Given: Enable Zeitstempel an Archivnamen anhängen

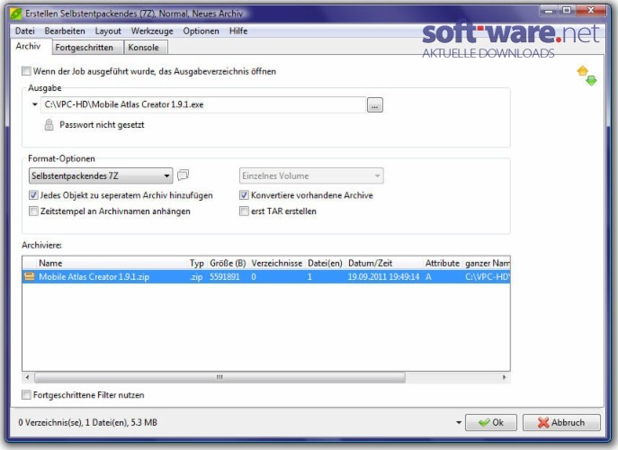Looking at the screenshot, I should [33, 211].
